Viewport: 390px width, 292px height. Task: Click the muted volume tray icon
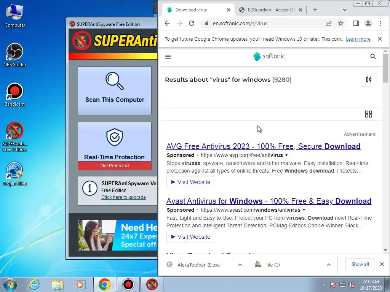[352, 285]
